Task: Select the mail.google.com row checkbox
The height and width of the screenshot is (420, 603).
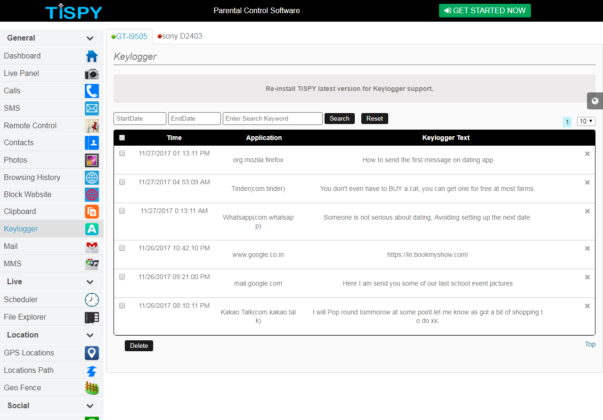Action: pos(122,277)
